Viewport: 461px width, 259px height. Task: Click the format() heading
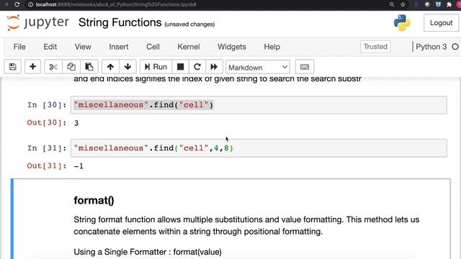(94, 200)
